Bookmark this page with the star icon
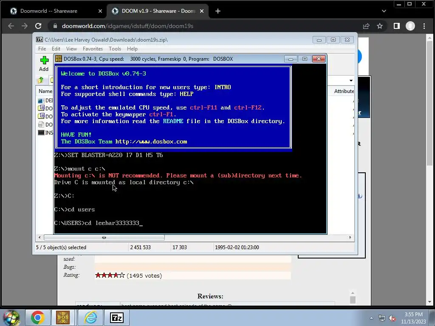The image size is (435, 326). click(x=380, y=26)
